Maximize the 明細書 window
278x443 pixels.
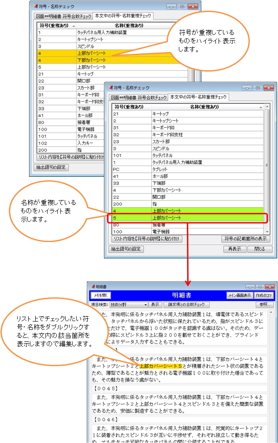[260, 287]
